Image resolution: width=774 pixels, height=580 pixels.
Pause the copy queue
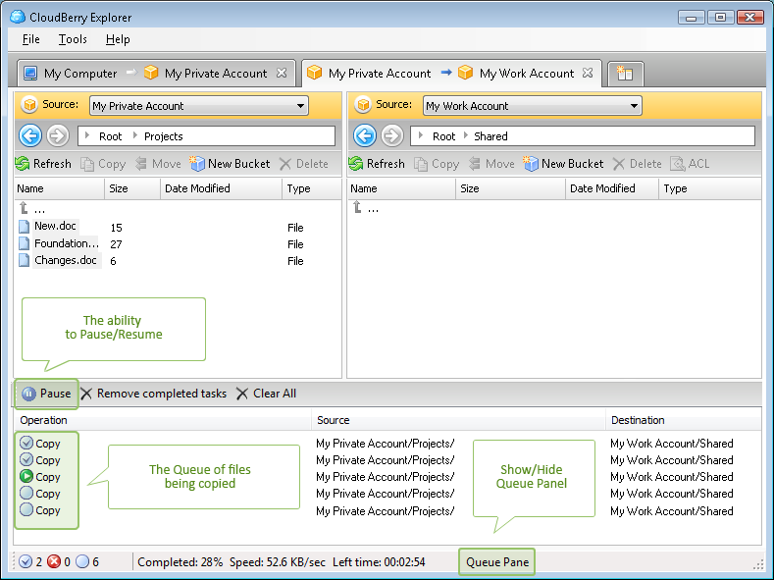[46, 394]
